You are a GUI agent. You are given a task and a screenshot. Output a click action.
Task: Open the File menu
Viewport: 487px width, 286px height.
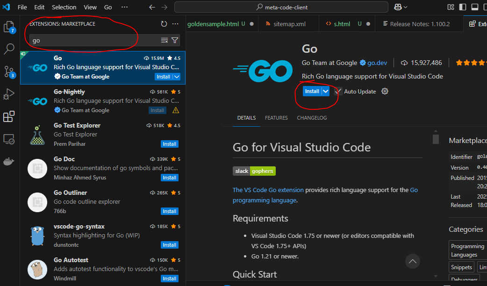22,7
